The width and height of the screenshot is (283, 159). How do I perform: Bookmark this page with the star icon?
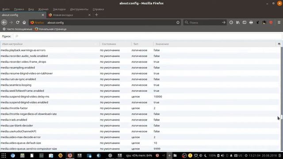[178, 23]
